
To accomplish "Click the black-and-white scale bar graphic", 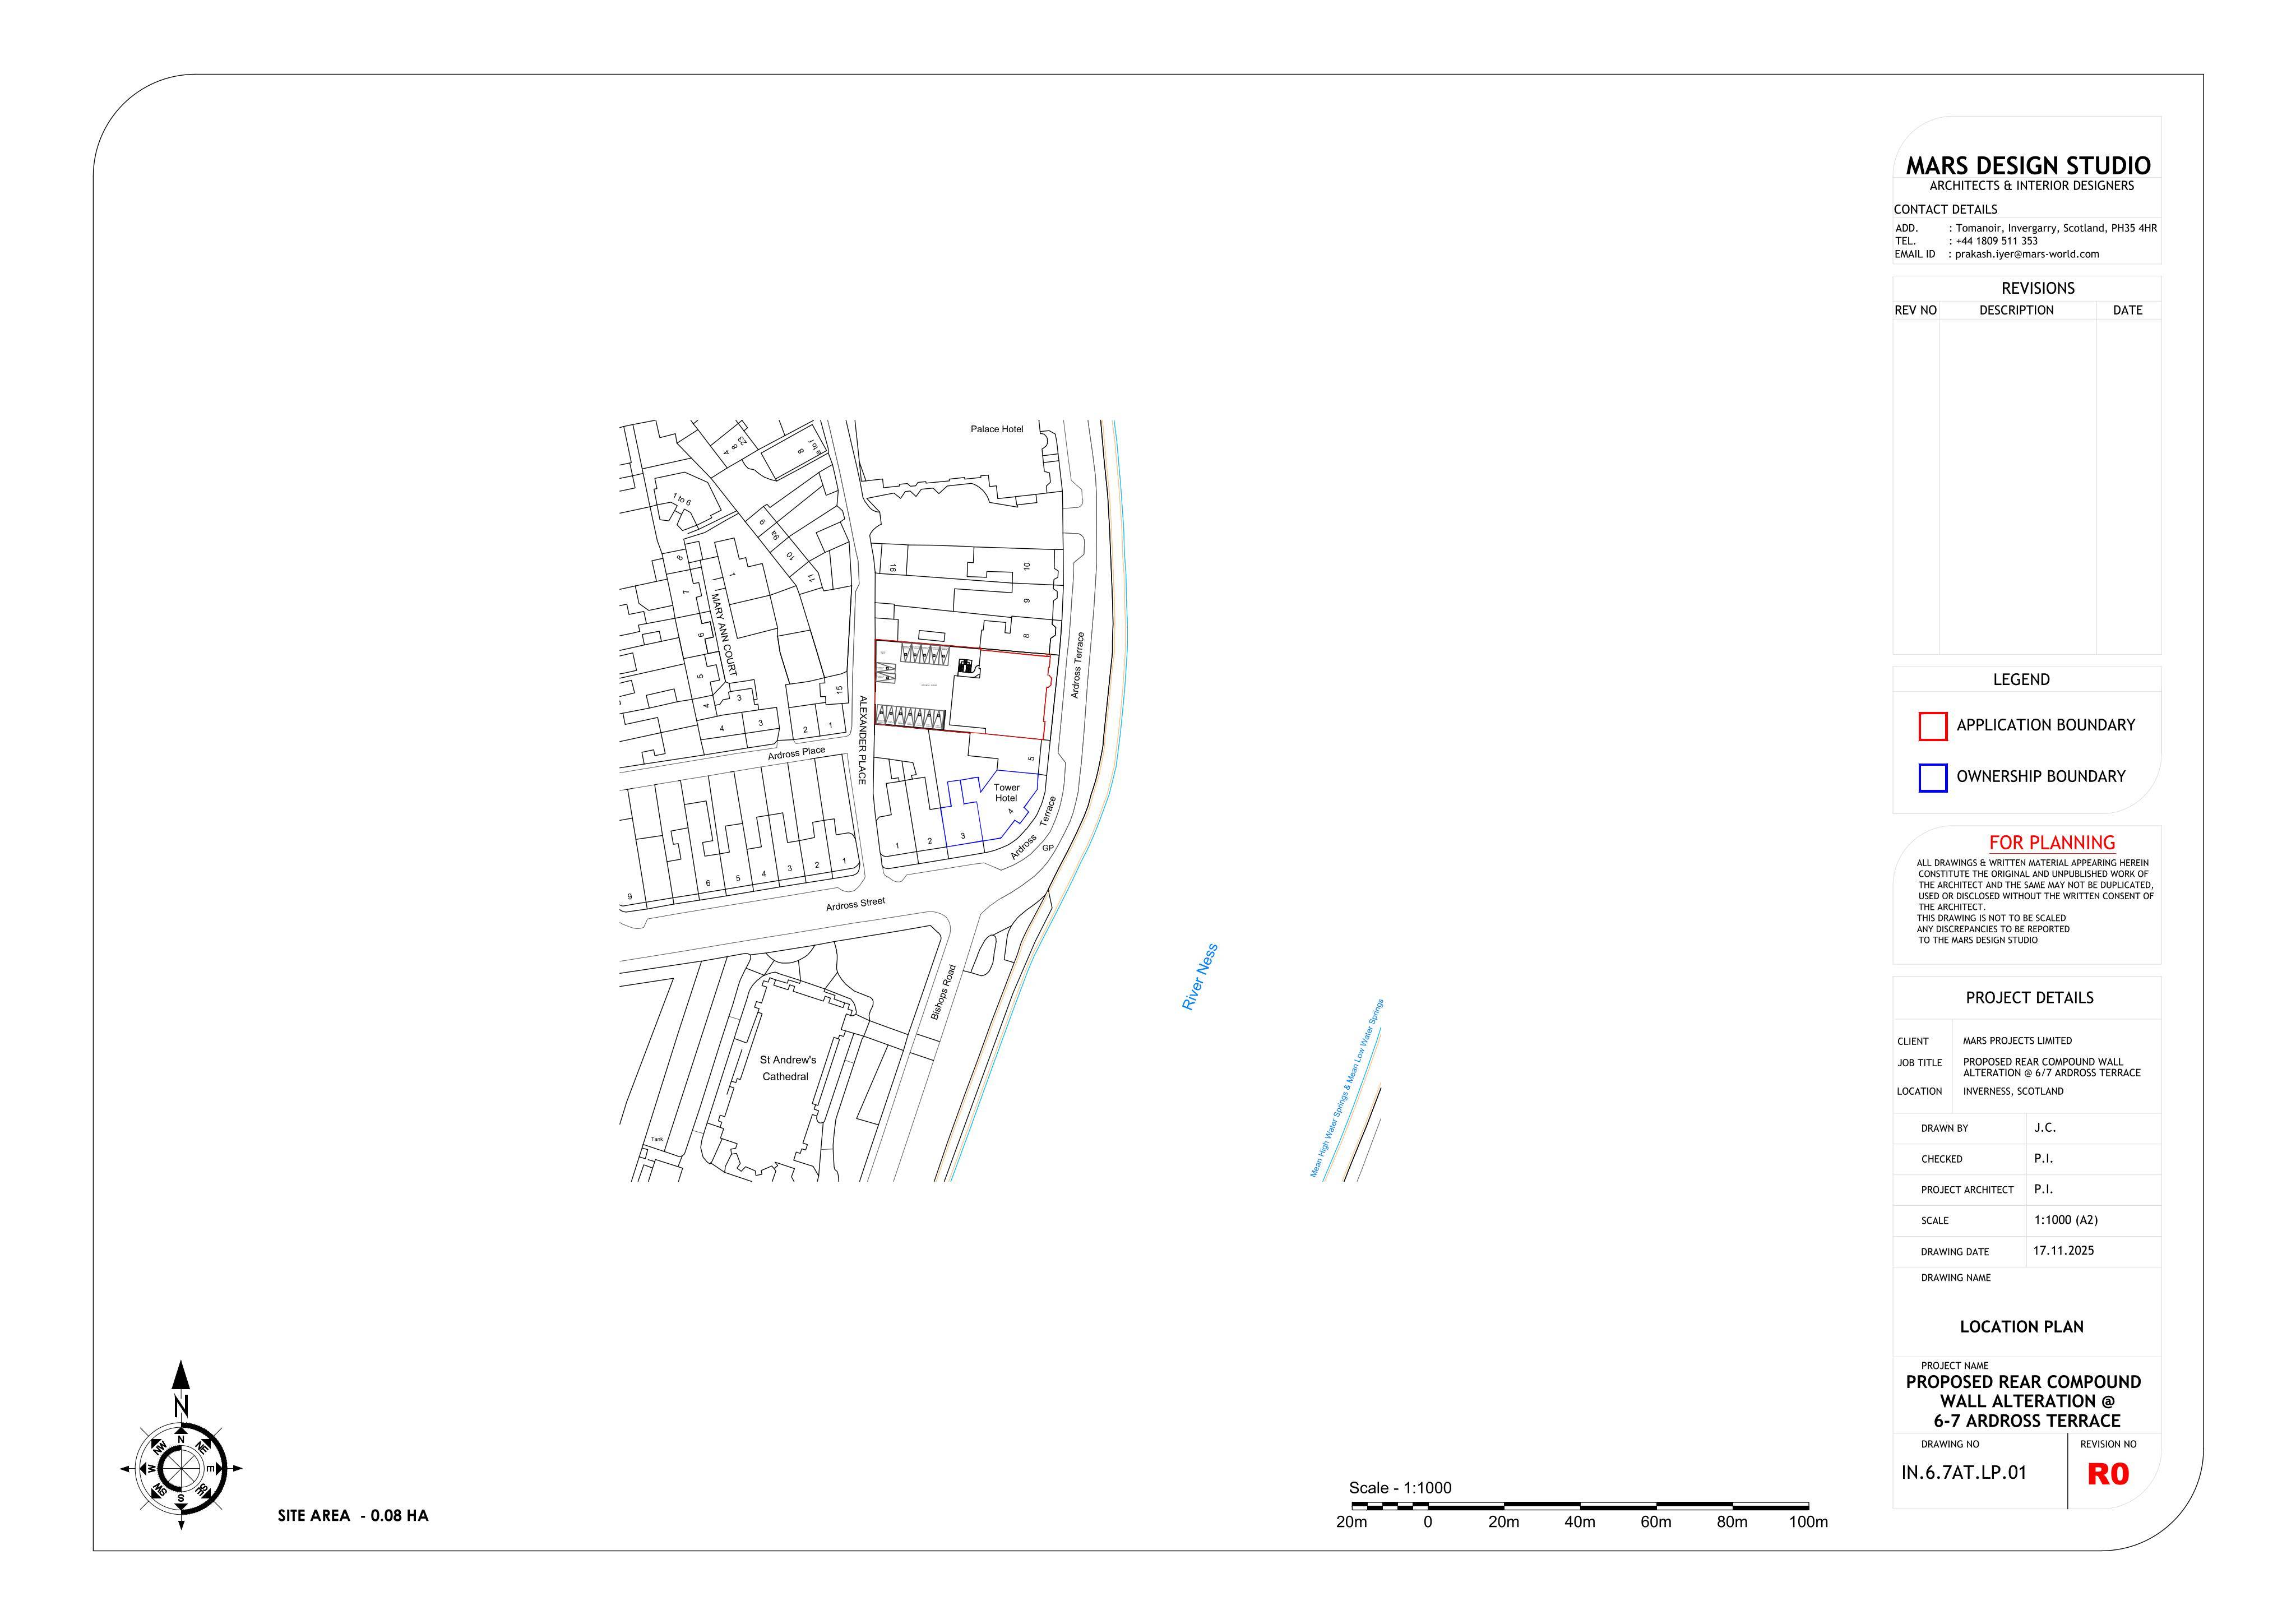I will (x=1579, y=1505).
